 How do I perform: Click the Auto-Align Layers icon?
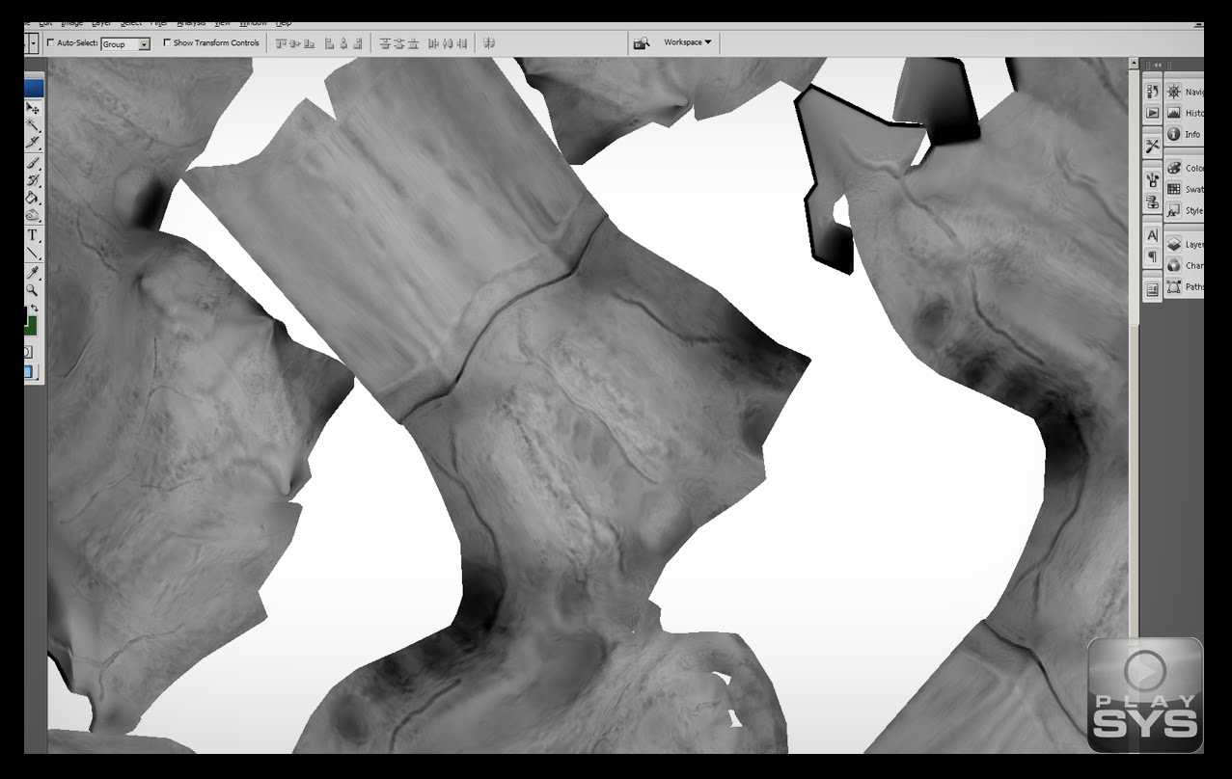point(489,43)
